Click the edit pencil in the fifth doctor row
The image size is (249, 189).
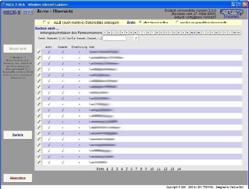point(39,75)
